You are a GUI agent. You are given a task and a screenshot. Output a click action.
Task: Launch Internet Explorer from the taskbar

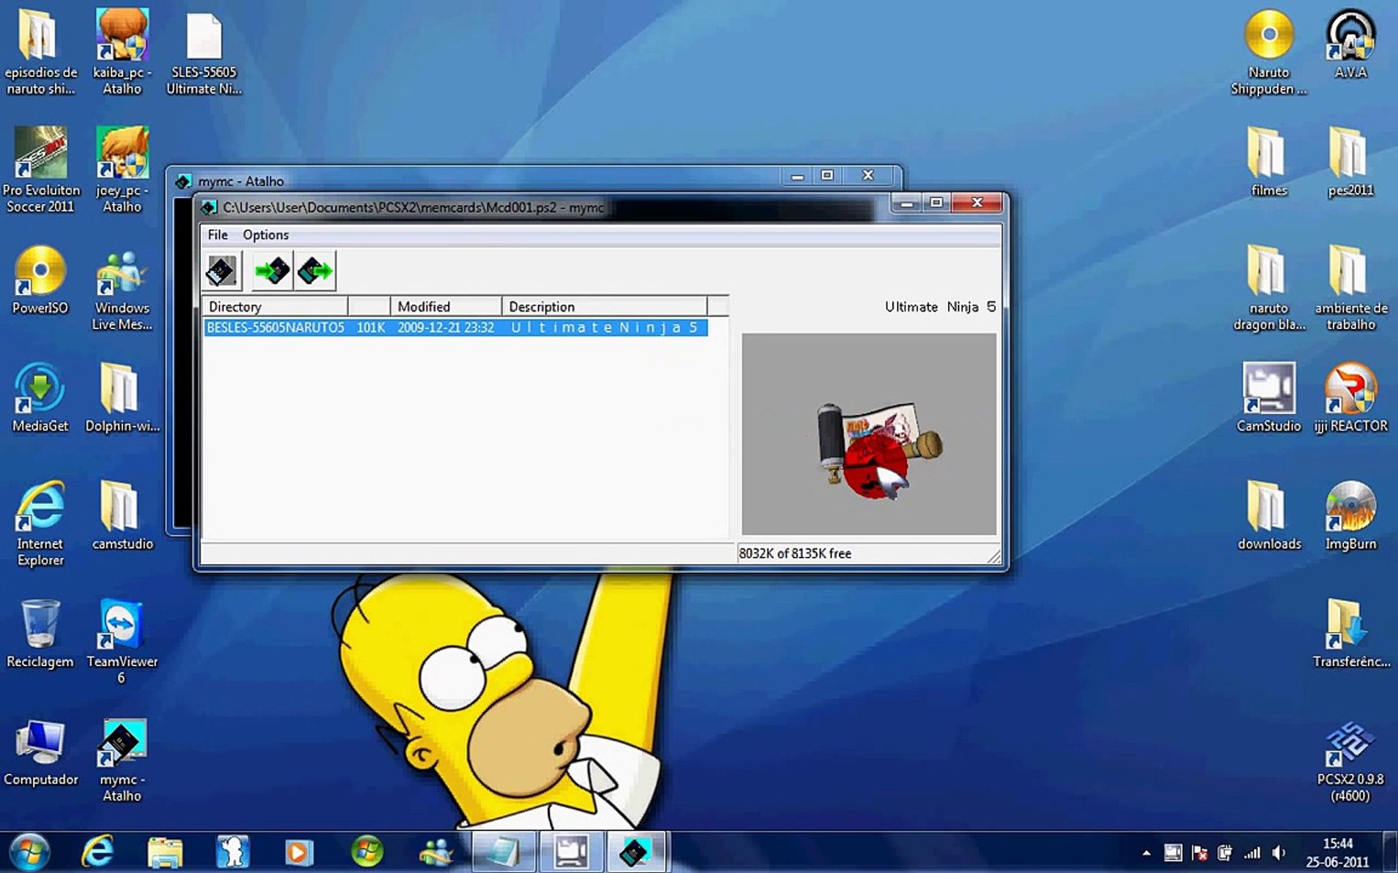pyautogui.click(x=98, y=852)
